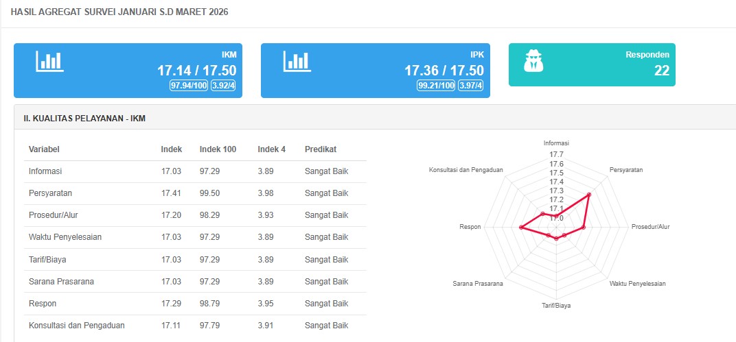Click the 3.92/4 badge in IKM card
This screenshot has height=342, width=736.
point(223,86)
